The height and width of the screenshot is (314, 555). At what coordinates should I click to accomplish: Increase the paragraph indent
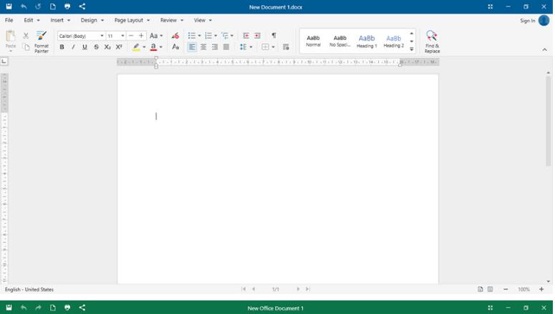click(257, 36)
